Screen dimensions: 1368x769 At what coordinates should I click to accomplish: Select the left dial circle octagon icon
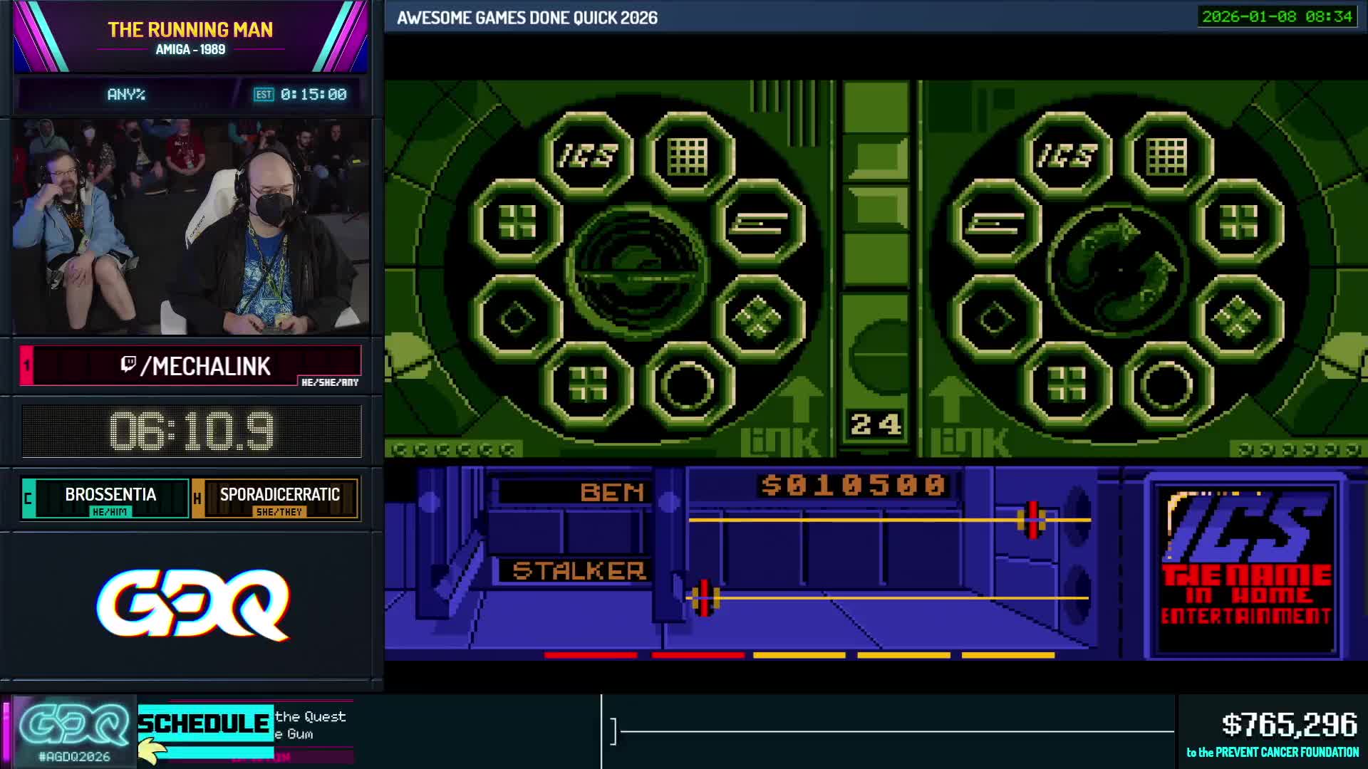click(688, 385)
